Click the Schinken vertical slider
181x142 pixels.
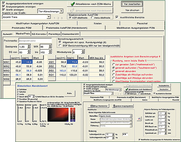[18, 114]
